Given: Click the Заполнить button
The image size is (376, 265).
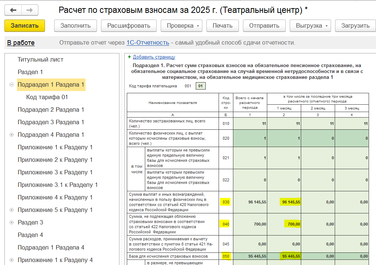Looking at the screenshot, I should tap(76, 26).
